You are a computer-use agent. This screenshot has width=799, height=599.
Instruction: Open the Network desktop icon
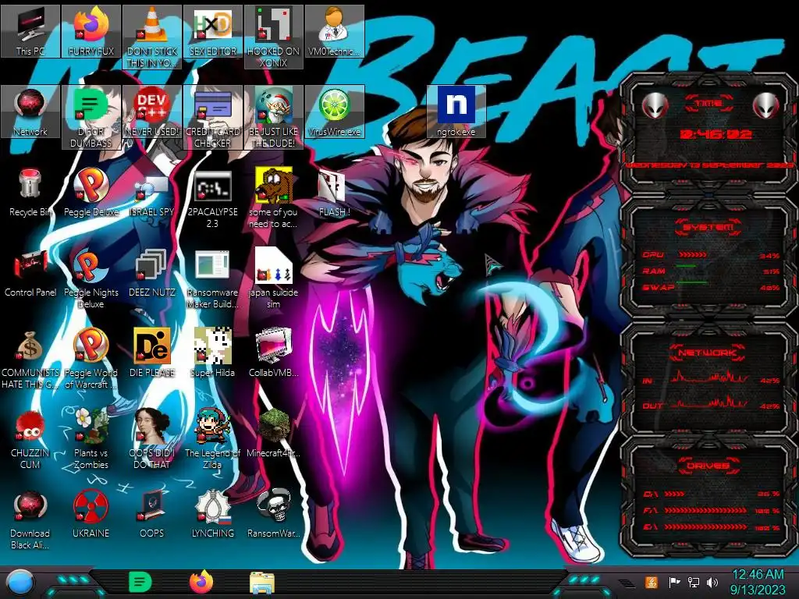click(x=30, y=112)
